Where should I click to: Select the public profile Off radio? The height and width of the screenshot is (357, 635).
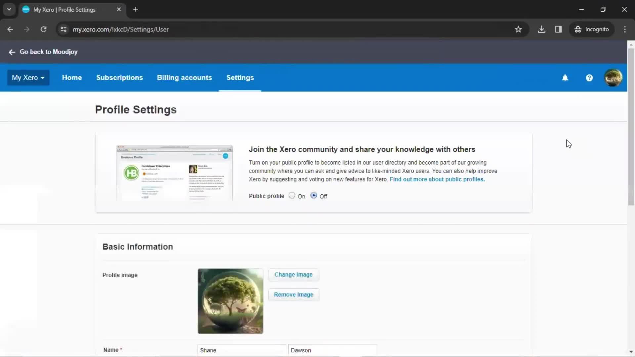(x=314, y=195)
